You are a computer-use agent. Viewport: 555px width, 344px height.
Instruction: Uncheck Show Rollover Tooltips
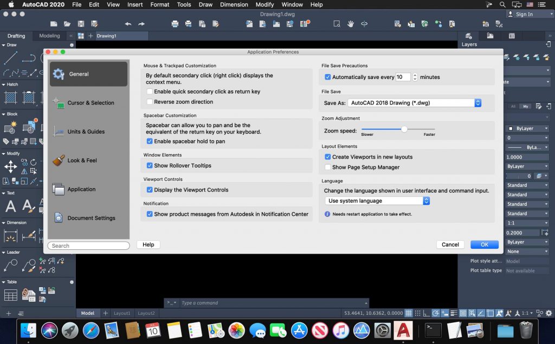pyautogui.click(x=150, y=166)
